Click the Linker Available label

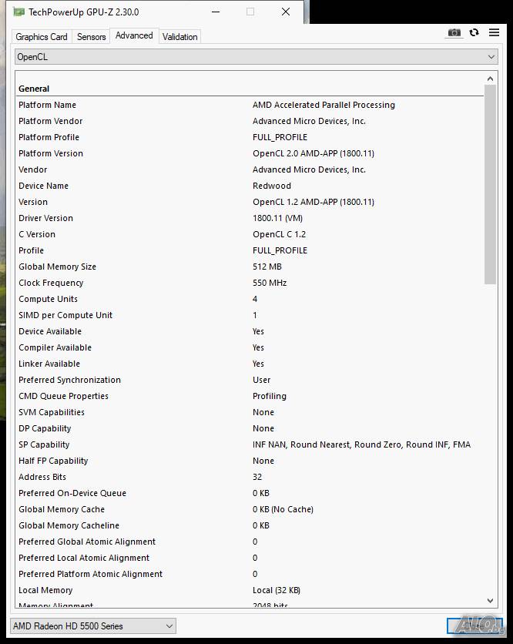pyautogui.click(x=49, y=364)
